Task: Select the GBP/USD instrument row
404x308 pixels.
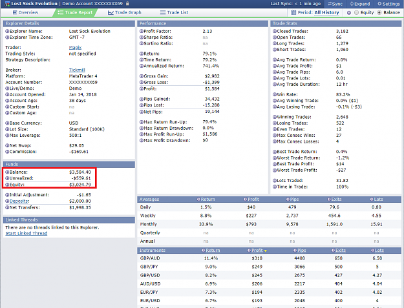Action: [x=270, y=275]
